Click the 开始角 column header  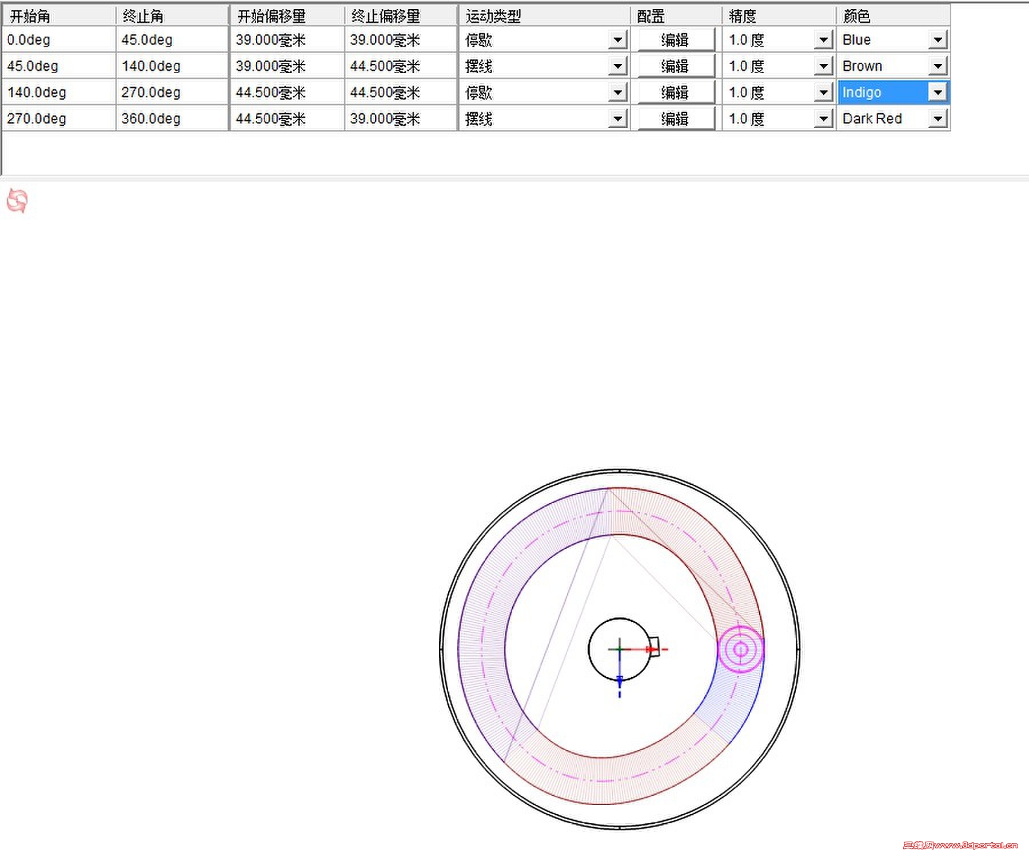click(x=58, y=16)
